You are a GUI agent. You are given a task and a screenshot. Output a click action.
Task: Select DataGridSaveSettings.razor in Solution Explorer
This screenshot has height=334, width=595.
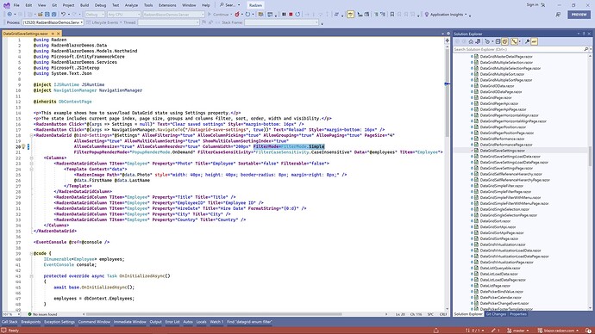tap(502, 151)
